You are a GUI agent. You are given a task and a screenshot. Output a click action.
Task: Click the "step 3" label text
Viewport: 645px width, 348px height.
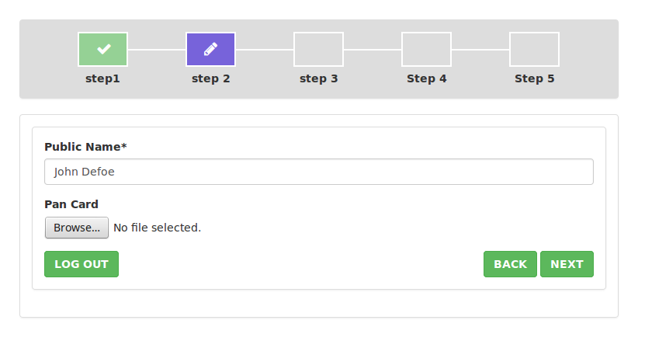(318, 78)
